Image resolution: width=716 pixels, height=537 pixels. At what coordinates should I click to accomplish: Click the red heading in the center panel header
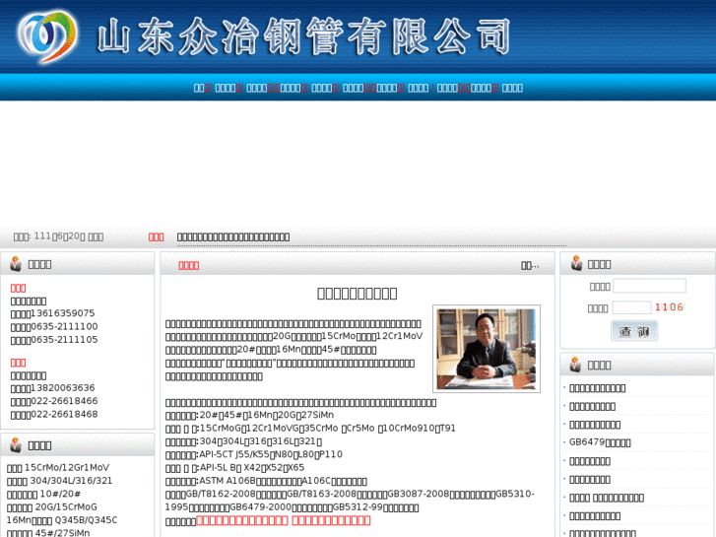click(188, 265)
